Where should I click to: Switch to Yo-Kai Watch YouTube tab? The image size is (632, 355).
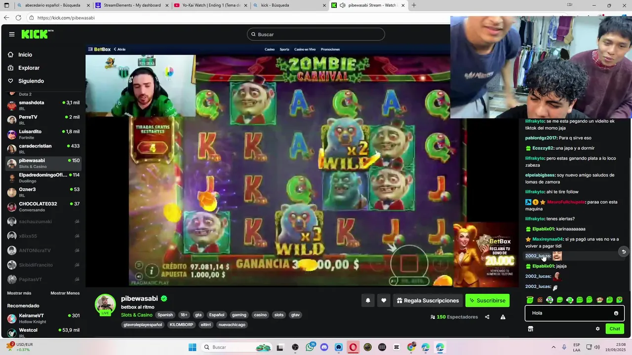tap(211, 5)
